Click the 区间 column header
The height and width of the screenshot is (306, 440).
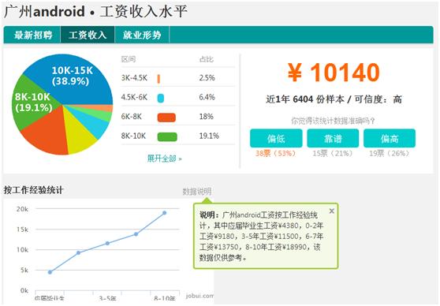pos(129,59)
